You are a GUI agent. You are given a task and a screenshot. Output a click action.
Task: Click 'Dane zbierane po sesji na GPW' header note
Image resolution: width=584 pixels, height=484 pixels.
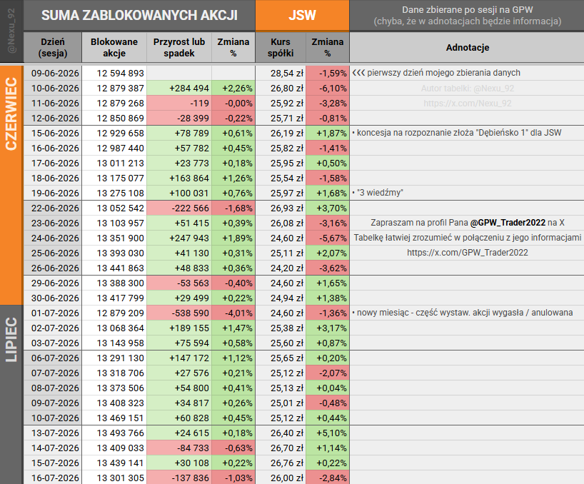tap(467, 10)
